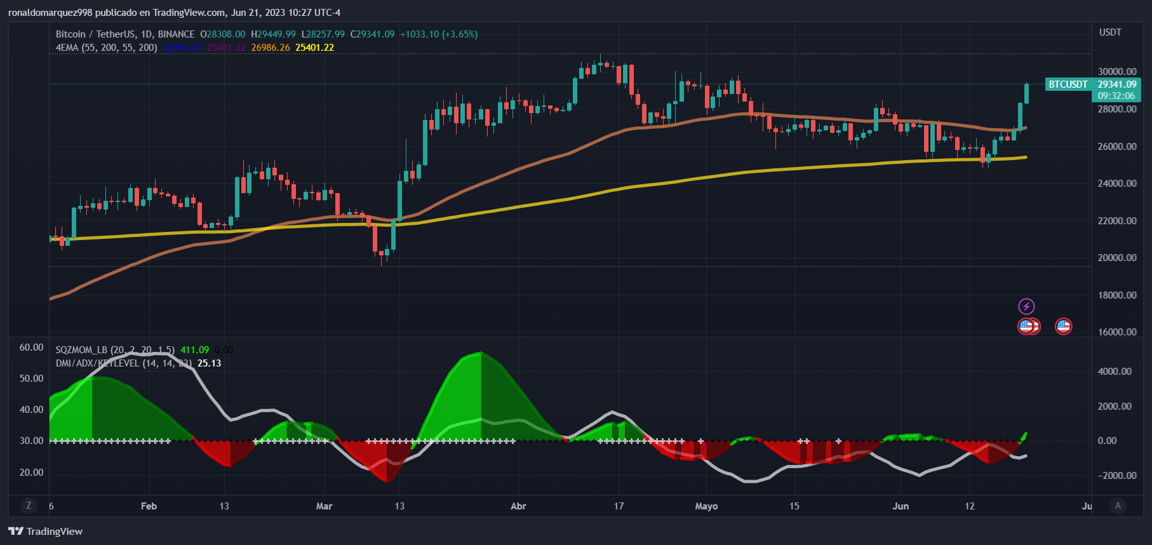Screen dimensions: 1152x545
Task: Click the high price H29449.99 value
Action: point(273,34)
